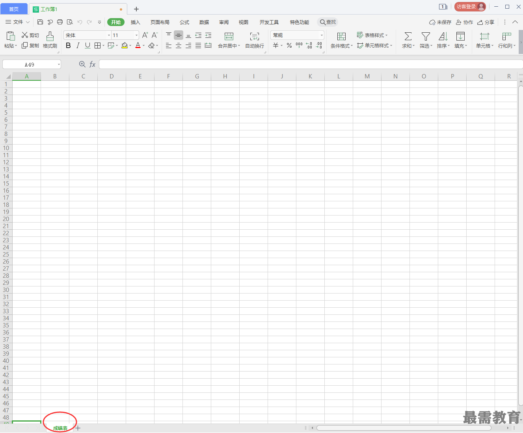Open Print Preview icon
The image size is (523, 433).
pyautogui.click(x=70, y=22)
